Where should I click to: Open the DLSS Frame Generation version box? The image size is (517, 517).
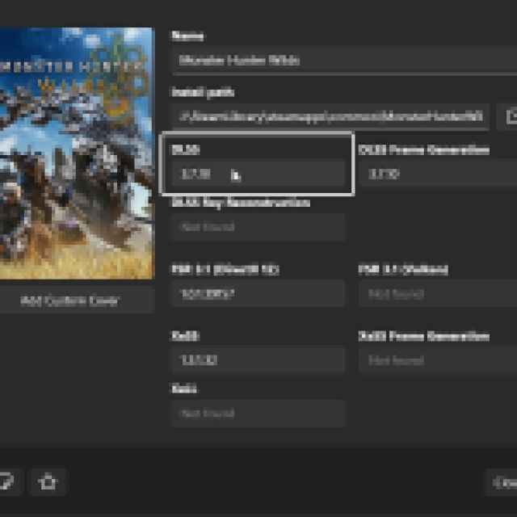click(438, 174)
